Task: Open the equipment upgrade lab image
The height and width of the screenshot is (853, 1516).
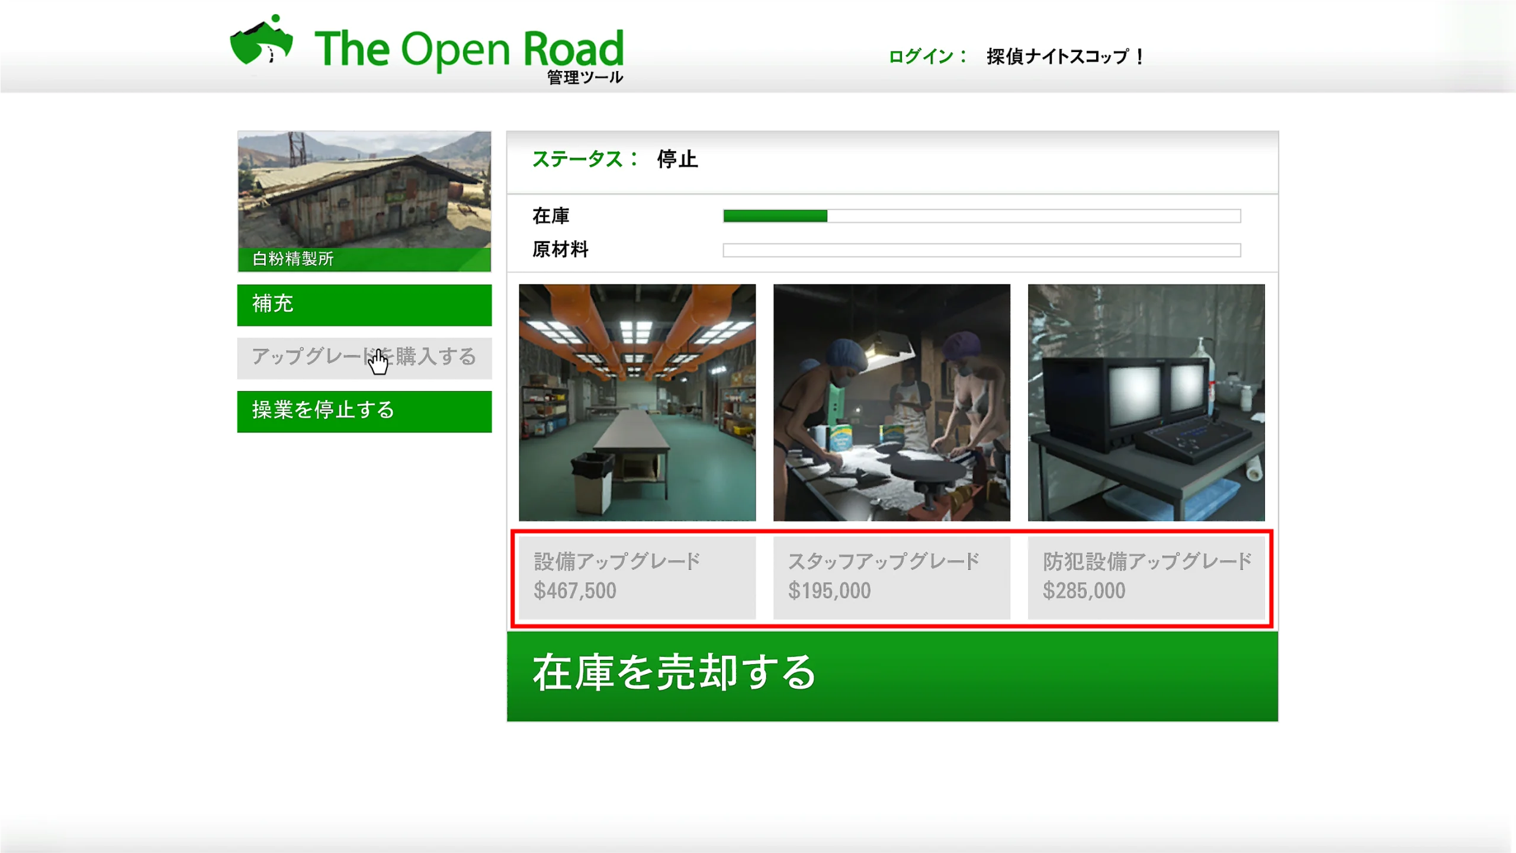Action: point(637,402)
